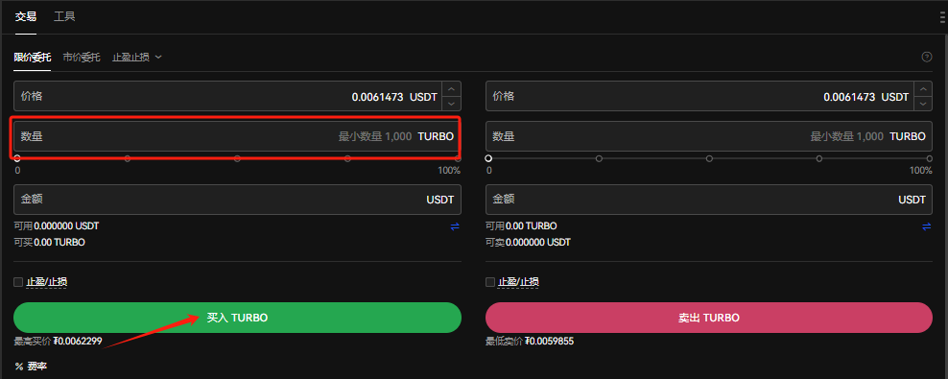This screenshot has width=948, height=379.
Task: Open the help question mark icon
Action: coord(926,57)
